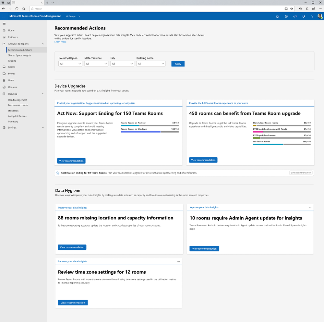Expand the Settings section chevron

tap(42, 127)
